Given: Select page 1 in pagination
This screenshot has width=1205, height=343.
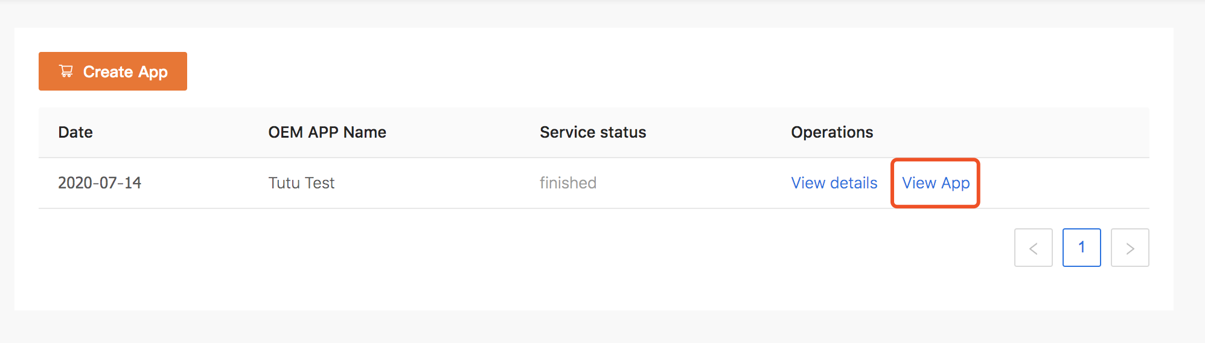Looking at the screenshot, I should pos(1082,248).
